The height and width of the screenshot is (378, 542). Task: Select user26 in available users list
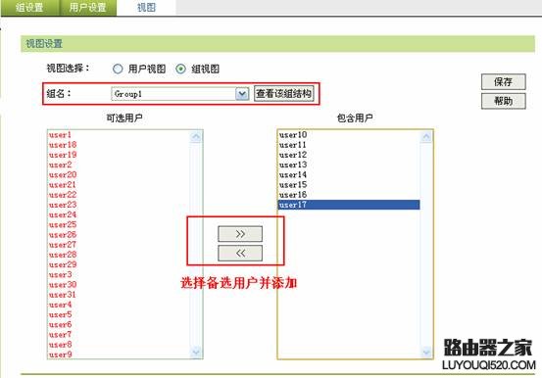120,235
